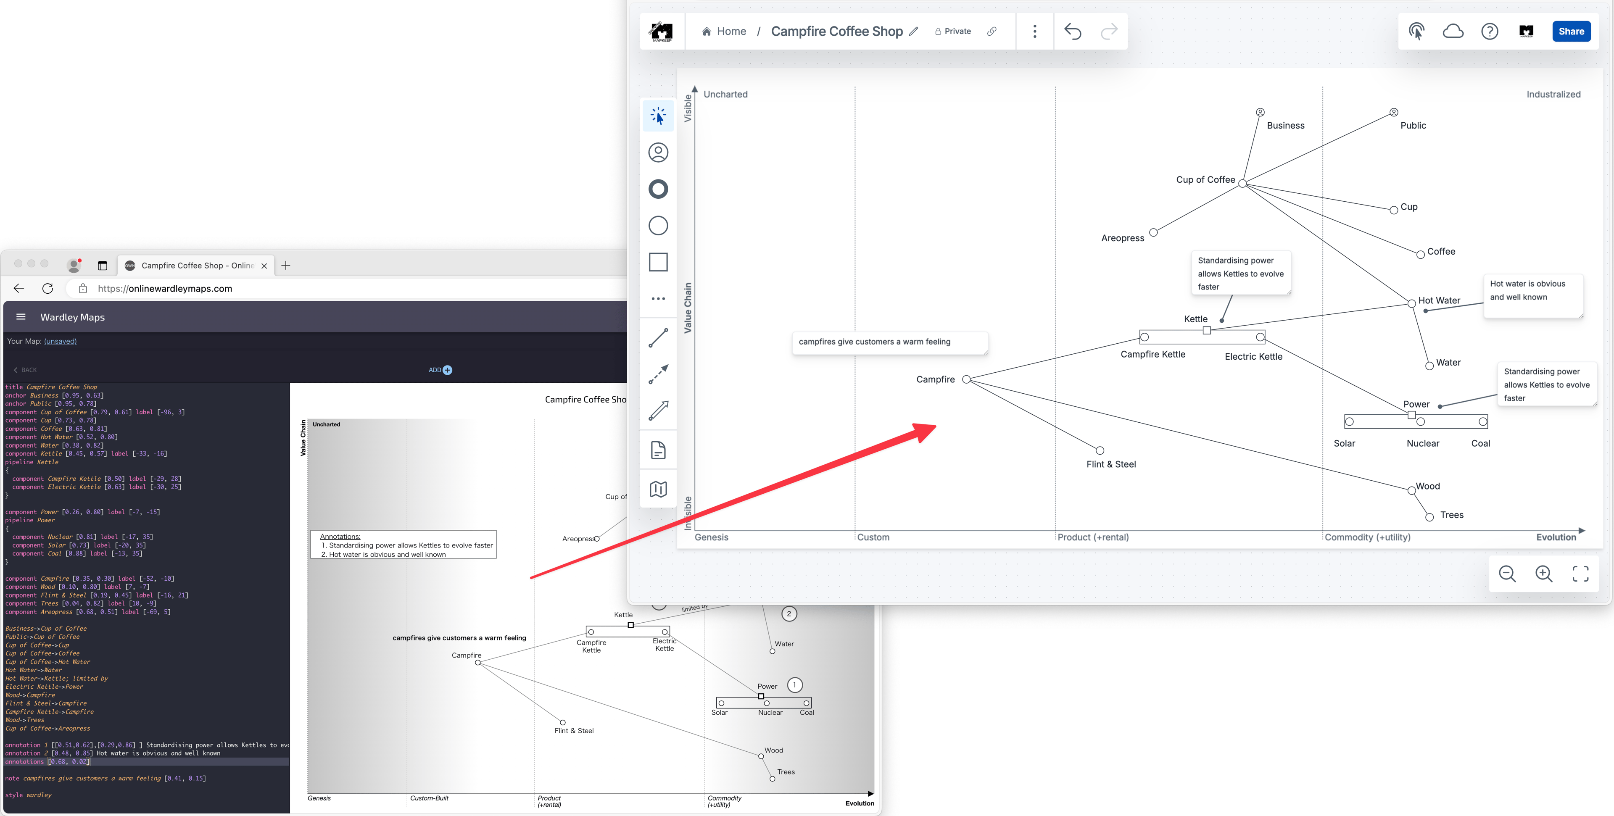This screenshot has width=1614, height=816.
Task: Click the Nuclear component node
Action: coord(1420,422)
